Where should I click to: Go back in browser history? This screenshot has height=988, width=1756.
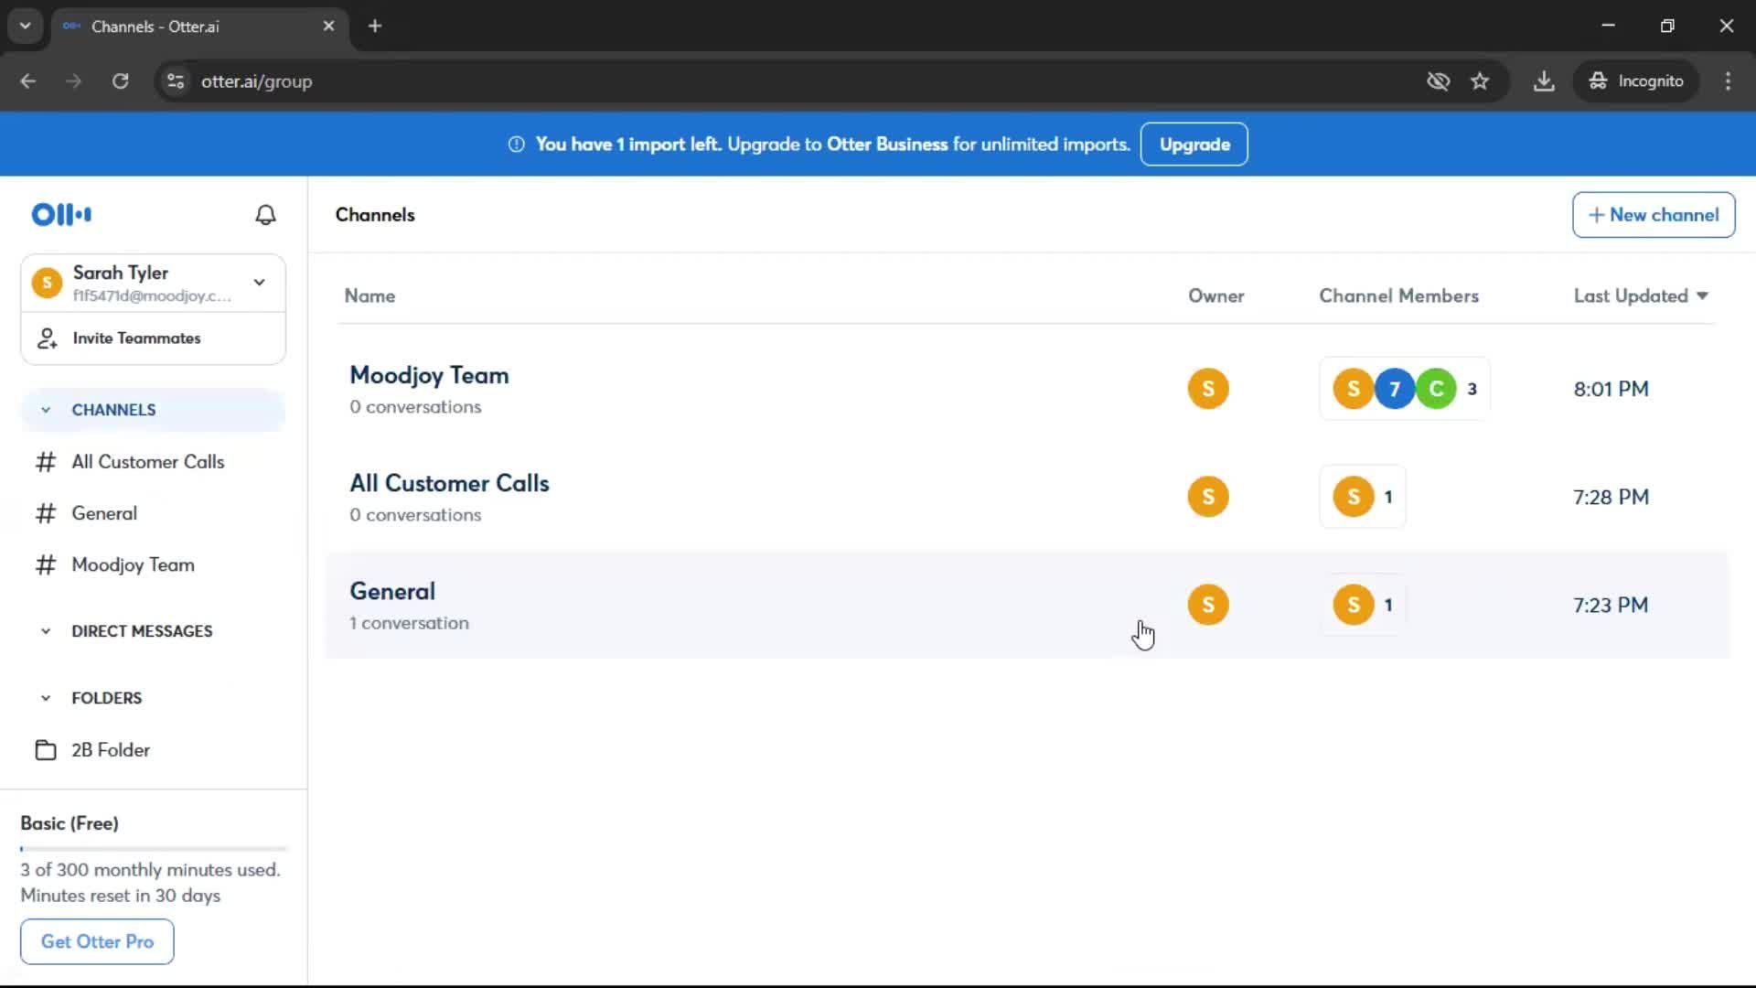[x=28, y=81]
